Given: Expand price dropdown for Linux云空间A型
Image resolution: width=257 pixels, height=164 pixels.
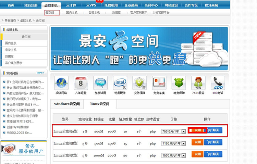Looking at the screenshot, I should tap(184, 131).
